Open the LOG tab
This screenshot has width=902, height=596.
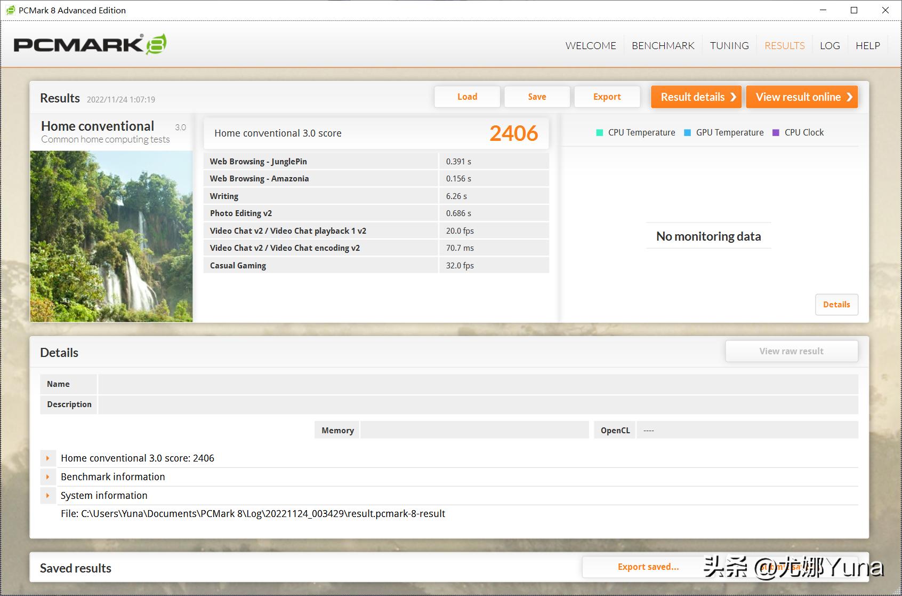click(829, 45)
